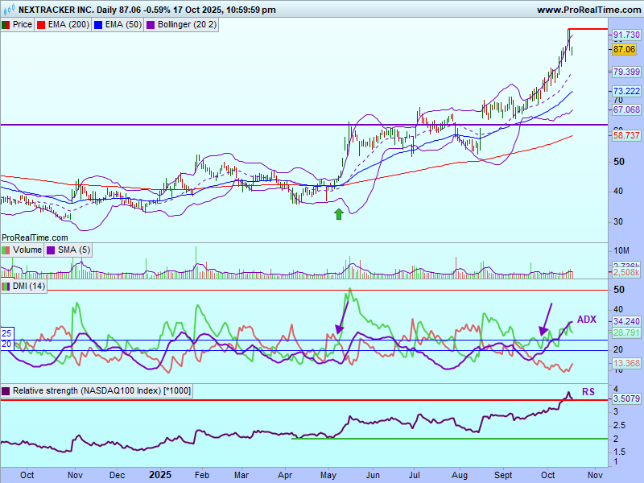Select the Price legend label
Viewport: 644px width, 483px height.
tap(23, 25)
